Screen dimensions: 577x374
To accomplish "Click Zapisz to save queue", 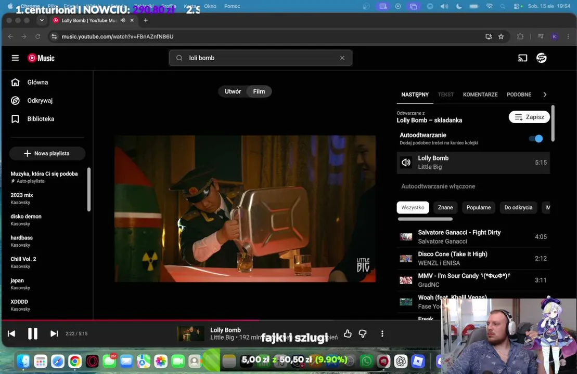I will point(529,117).
